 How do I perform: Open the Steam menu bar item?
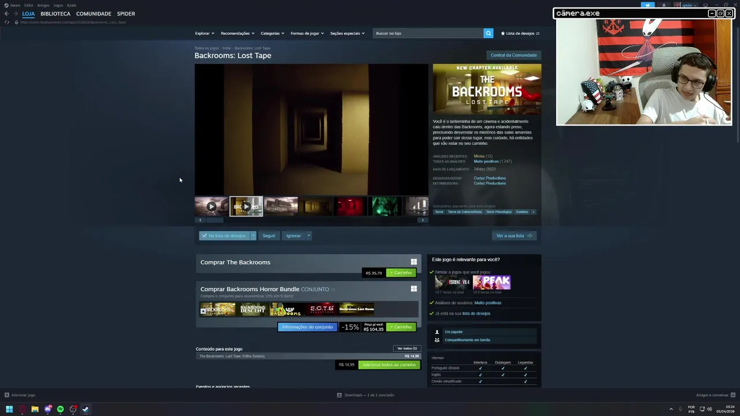point(15,5)
